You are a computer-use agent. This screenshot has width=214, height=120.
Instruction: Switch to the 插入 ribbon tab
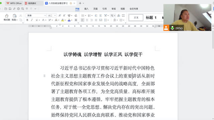point(86,9)
